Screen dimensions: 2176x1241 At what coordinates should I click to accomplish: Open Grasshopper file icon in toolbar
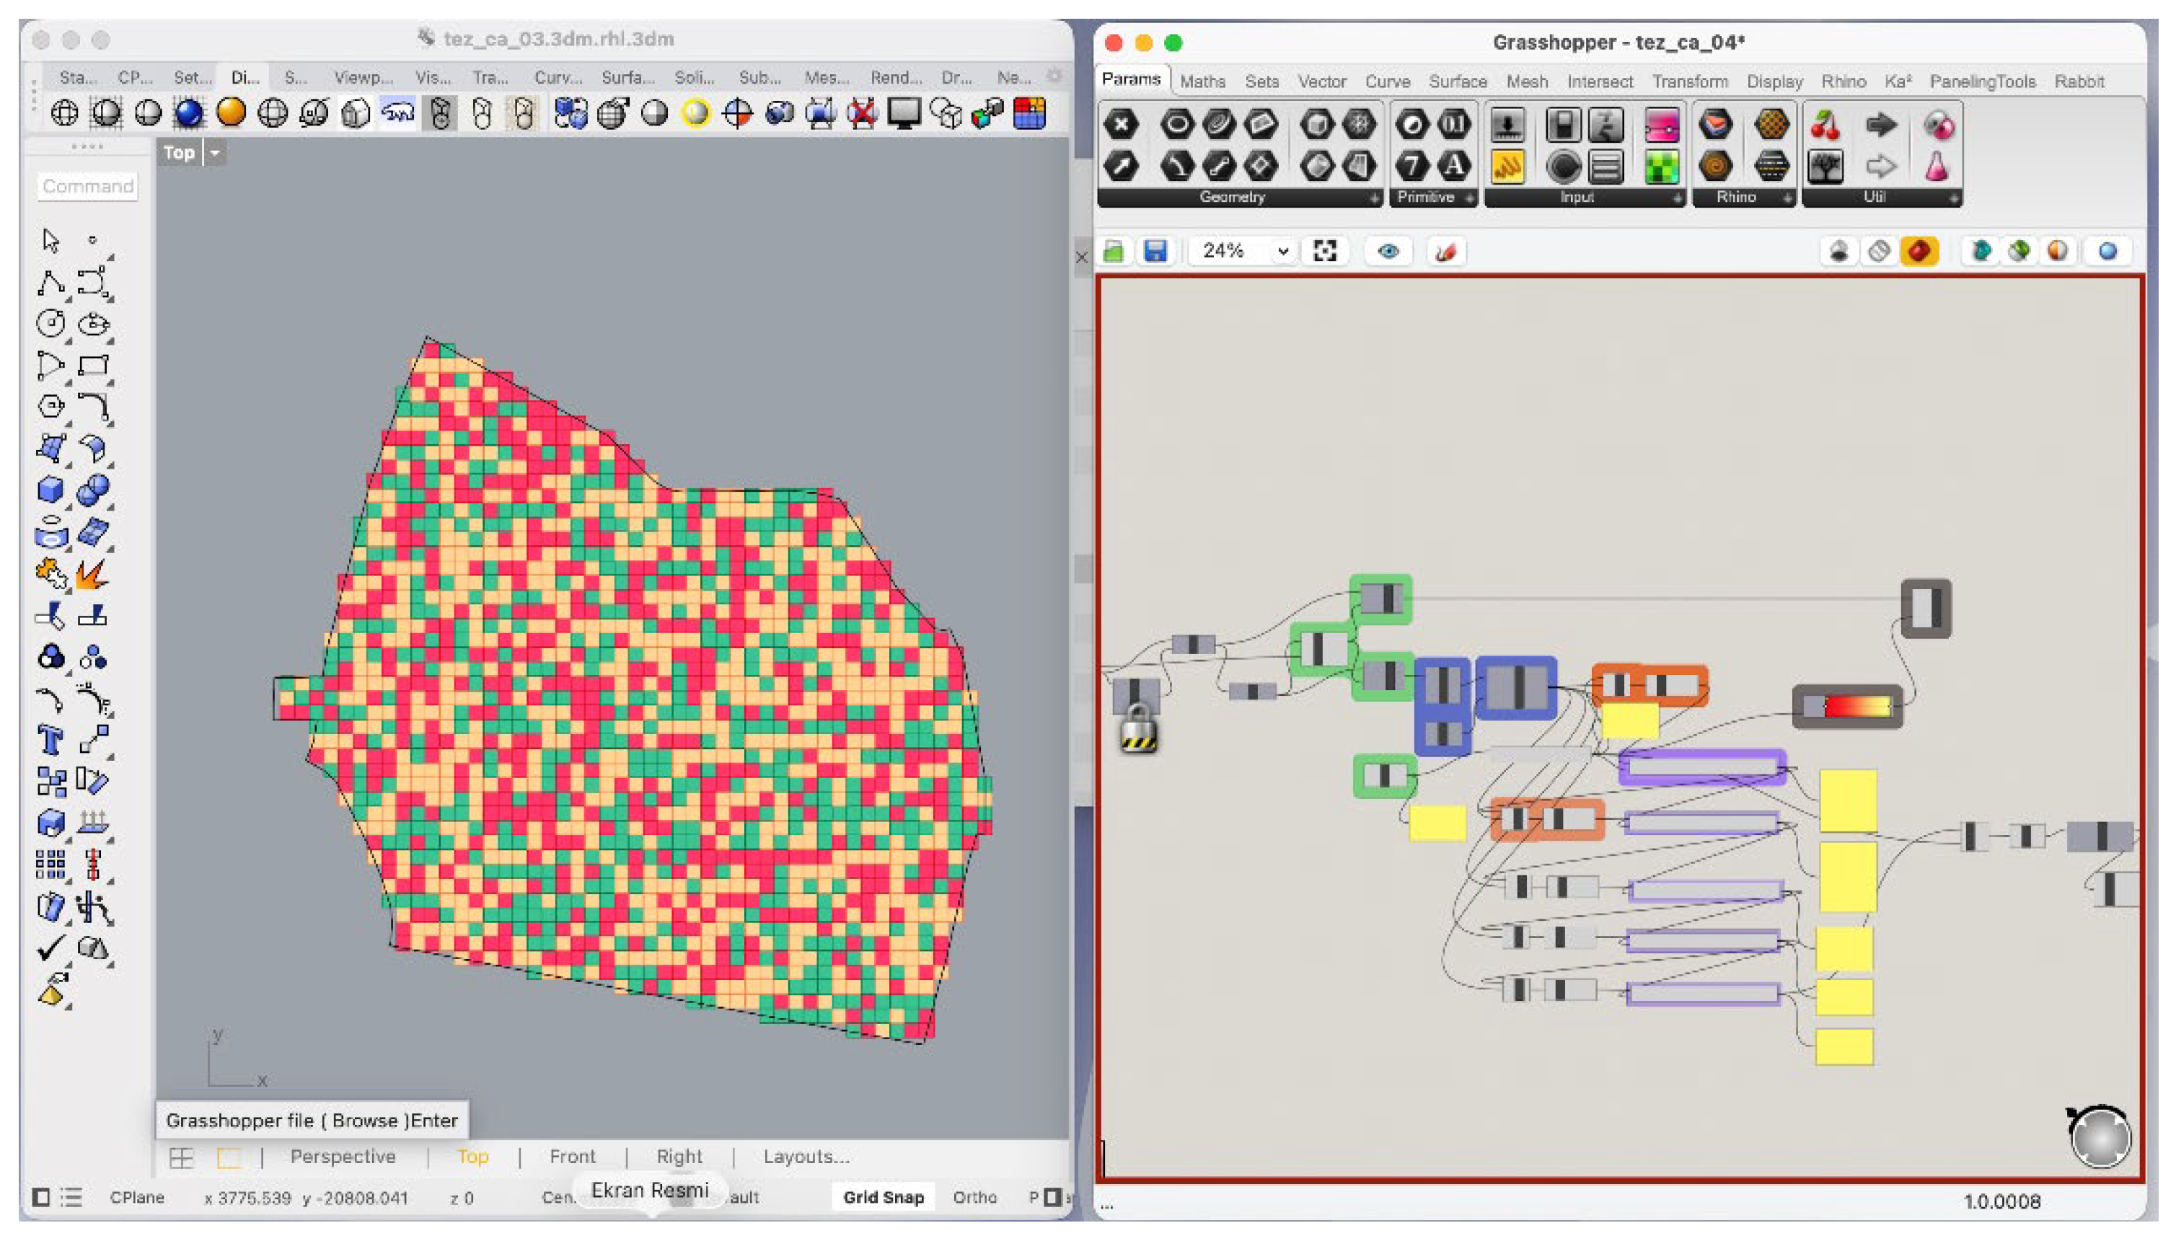coord(1113,251)
